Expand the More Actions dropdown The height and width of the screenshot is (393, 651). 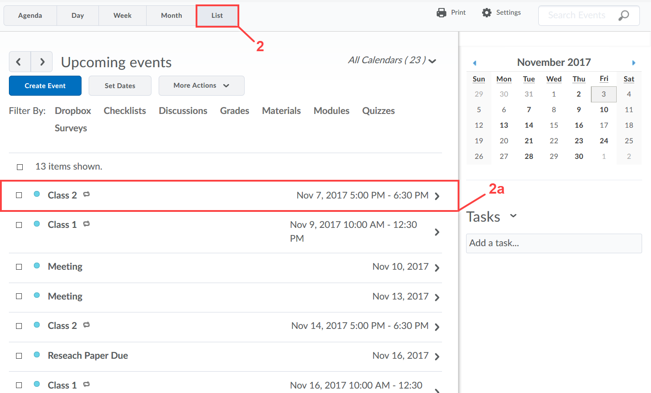[x=201, y=85]
